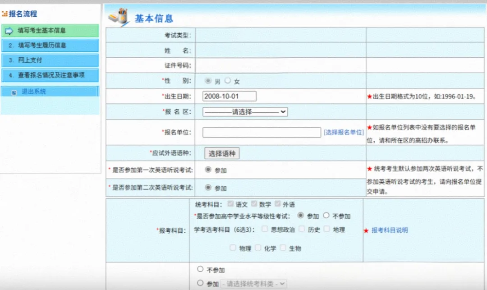Check the 化学 subject checkbox
Screen dimensions: 487x290
[258, 248]
